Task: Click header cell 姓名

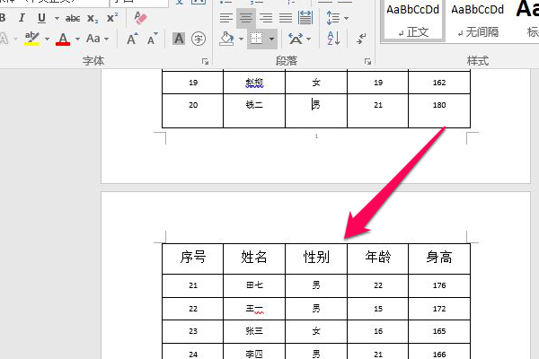Action: click(254, 258)
